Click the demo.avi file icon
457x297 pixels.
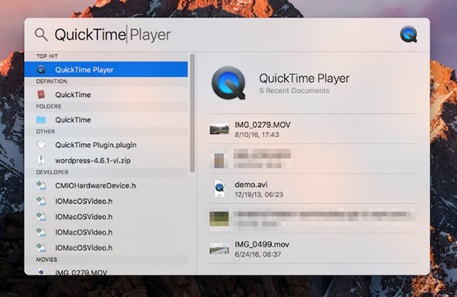point(219,188)
